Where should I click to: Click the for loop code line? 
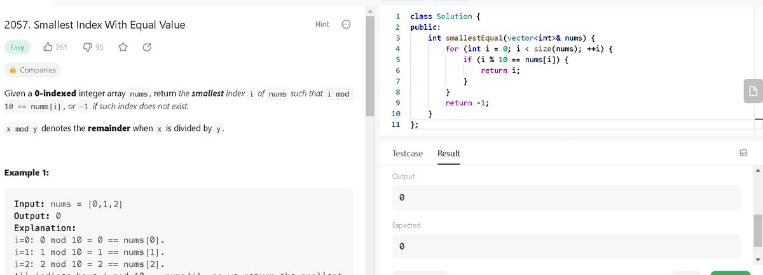pos(529,49)
